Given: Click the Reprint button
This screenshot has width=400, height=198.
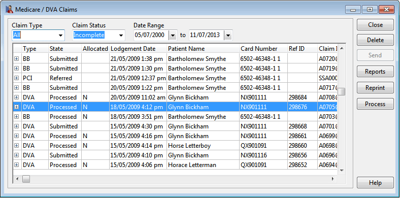Looking at the screenshot, I should coord(375,88).
